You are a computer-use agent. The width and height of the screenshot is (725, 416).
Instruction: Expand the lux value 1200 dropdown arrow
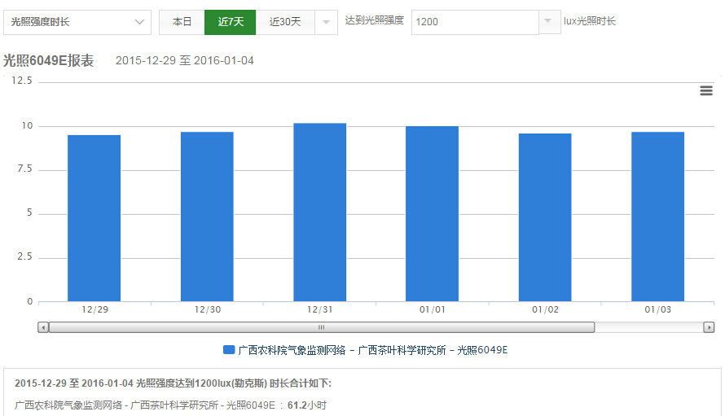[550, 22]
